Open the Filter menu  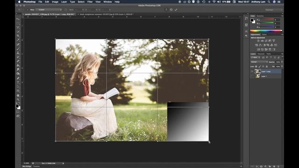click(90, 2)
